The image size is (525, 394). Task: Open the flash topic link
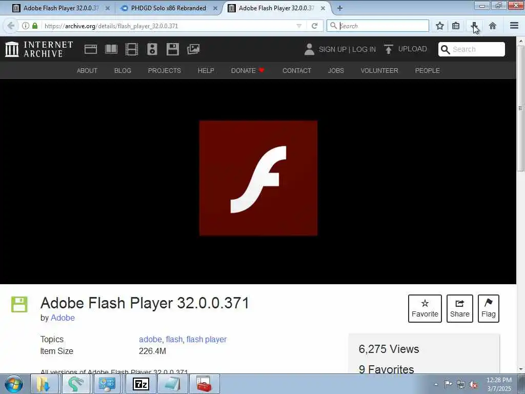(x=174, y=339)
